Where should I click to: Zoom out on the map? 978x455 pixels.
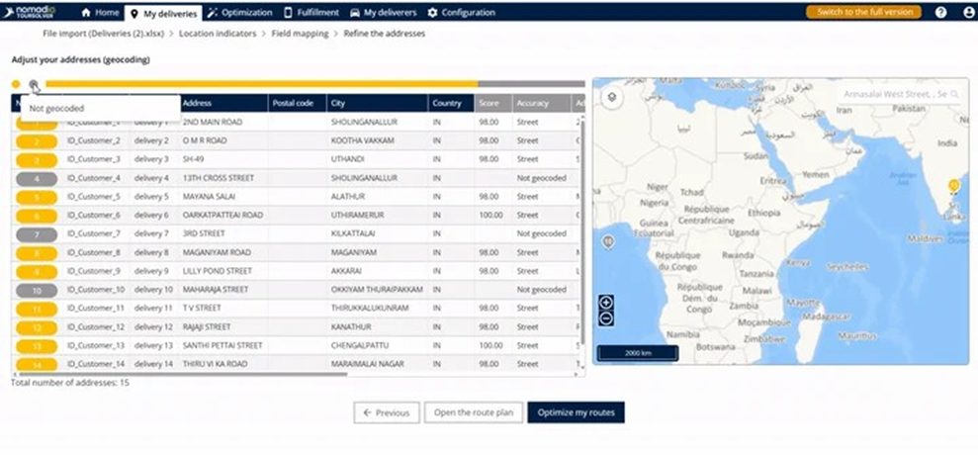pos(606,318)
